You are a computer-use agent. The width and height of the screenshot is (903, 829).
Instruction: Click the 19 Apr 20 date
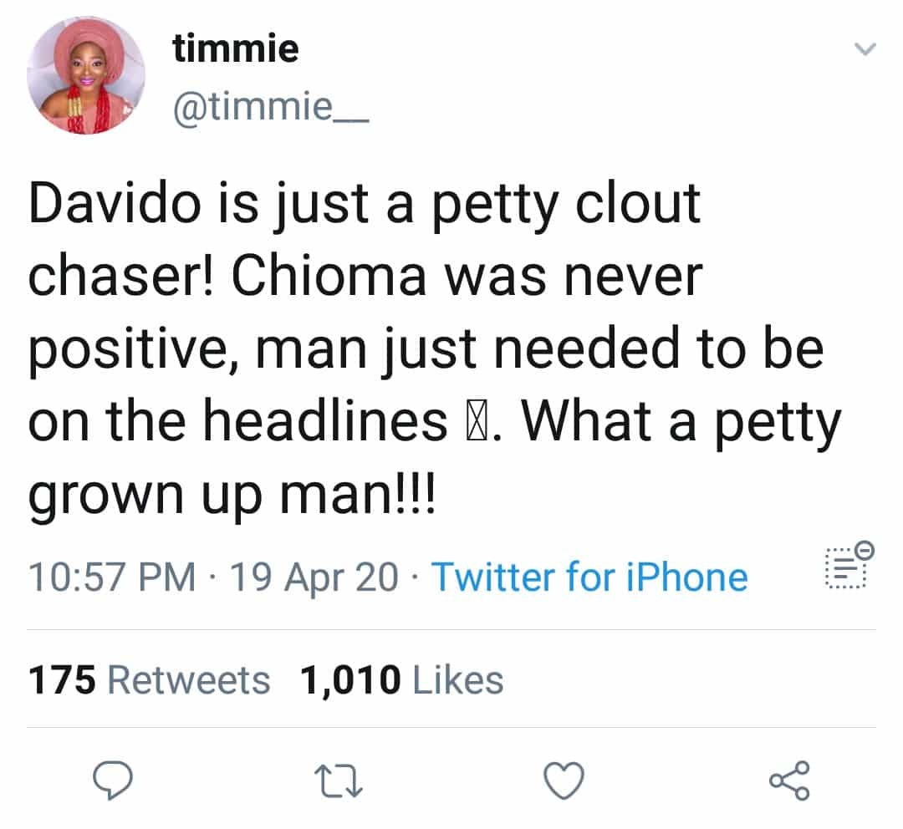(314, 577)
